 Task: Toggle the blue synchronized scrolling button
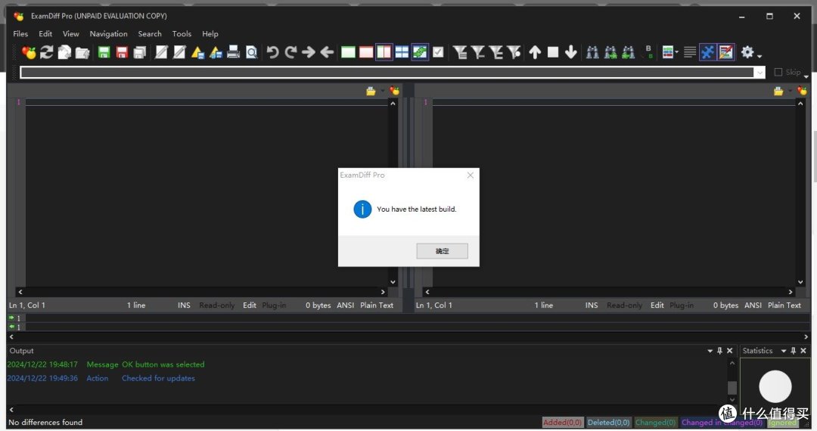click(708, 52)
